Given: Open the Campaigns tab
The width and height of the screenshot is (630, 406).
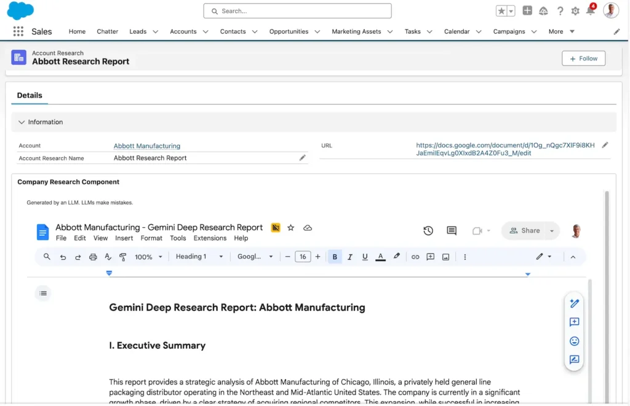Looking at the screenshot, I should (509, 31).
